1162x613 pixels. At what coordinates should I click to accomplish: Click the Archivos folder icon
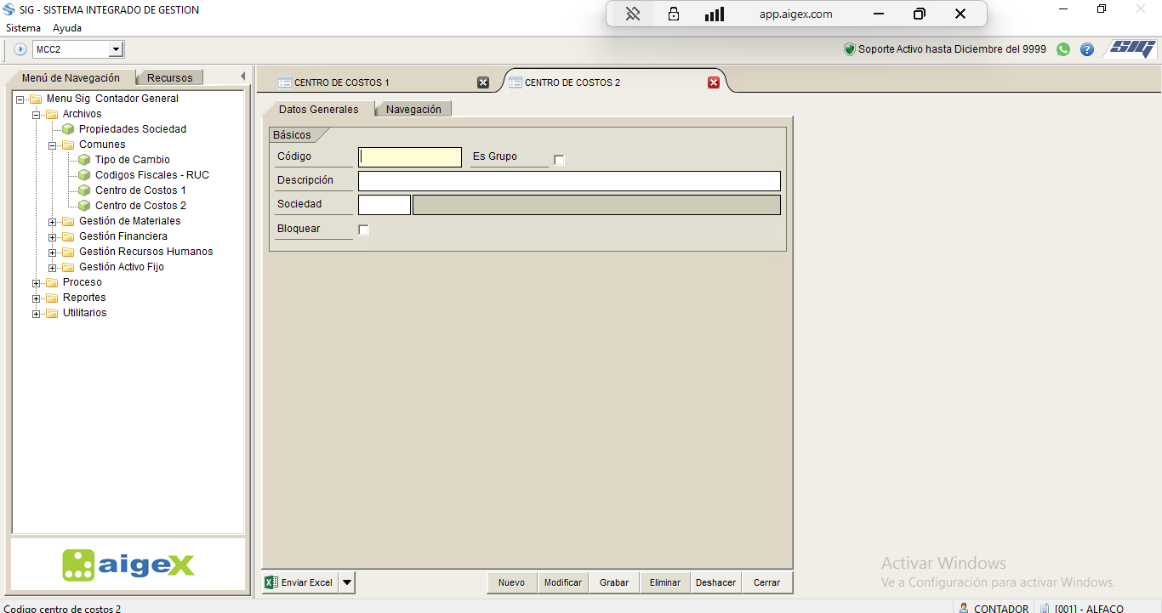click(52, 114)
